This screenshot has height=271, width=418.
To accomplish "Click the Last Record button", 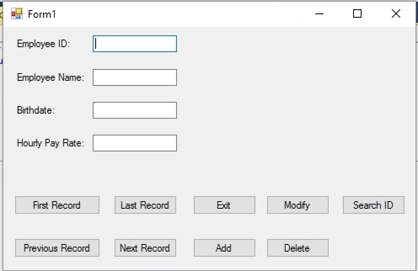I will pyautogui.click(x=145, y=205).
